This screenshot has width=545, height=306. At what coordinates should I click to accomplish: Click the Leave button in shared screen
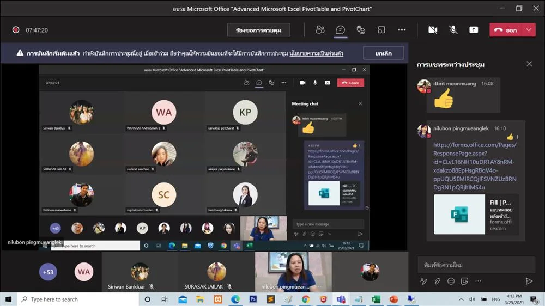point(350,83)
